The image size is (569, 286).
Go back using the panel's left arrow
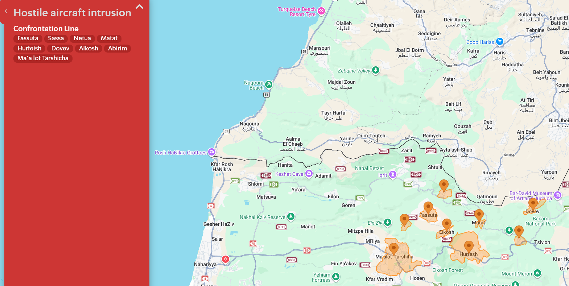(6, 11)
